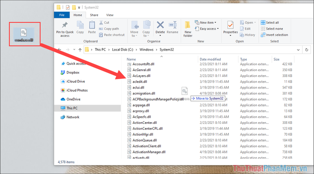Click the title bar properties checkmark icon
The height and width of the screenshot is (174, 314).
click(68, 8)
